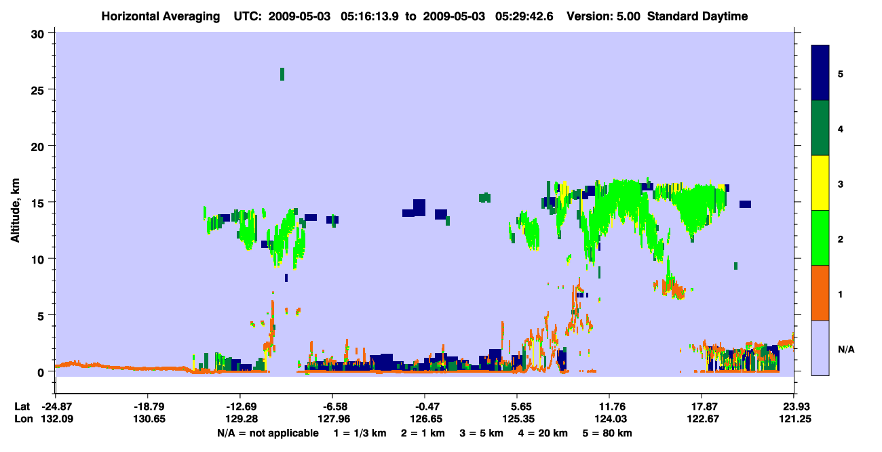Click longitude value 125.35
882x452 pixels.
[x=518, y=419]
